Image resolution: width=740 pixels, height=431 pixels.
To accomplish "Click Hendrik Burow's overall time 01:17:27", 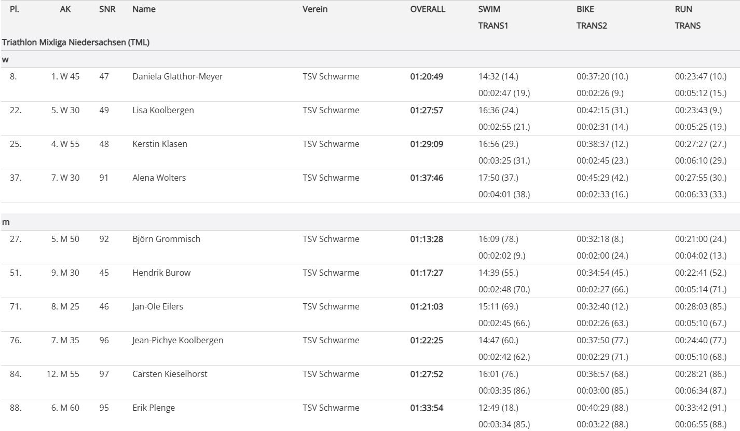I will [427, 273].
